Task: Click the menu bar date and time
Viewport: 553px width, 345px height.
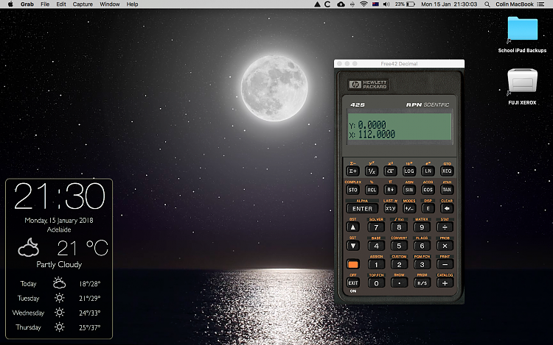Action: [x=449, y=4]
